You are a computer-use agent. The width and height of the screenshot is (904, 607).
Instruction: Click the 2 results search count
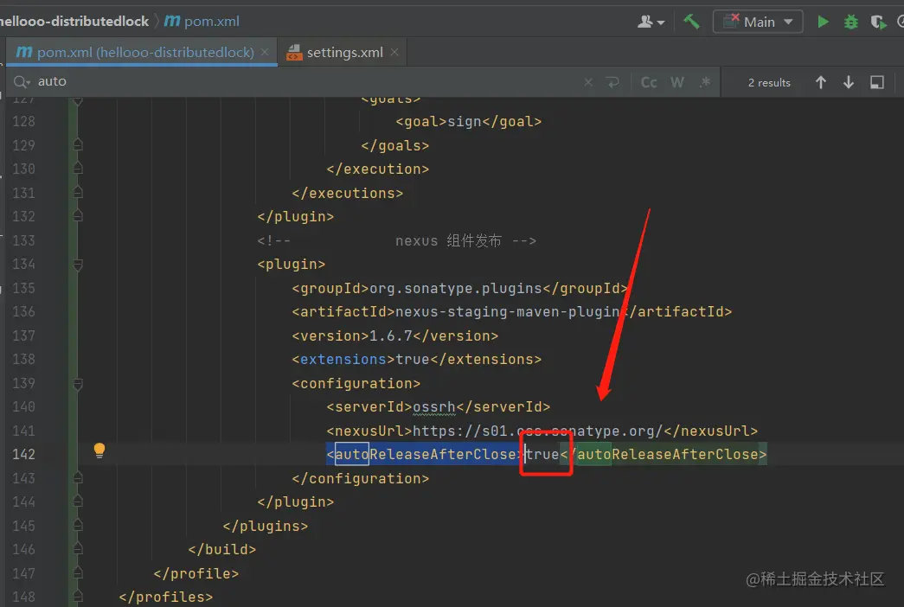point(769,82)
